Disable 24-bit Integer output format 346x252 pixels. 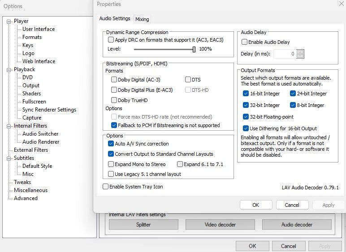[293, 94]
